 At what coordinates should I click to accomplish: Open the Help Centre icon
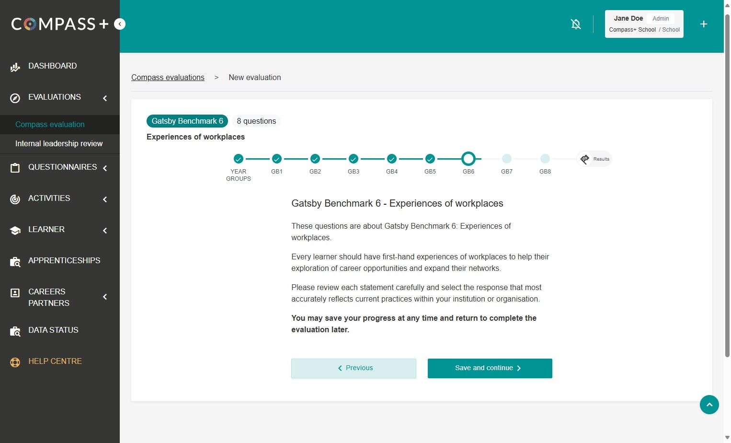point(15,361)
